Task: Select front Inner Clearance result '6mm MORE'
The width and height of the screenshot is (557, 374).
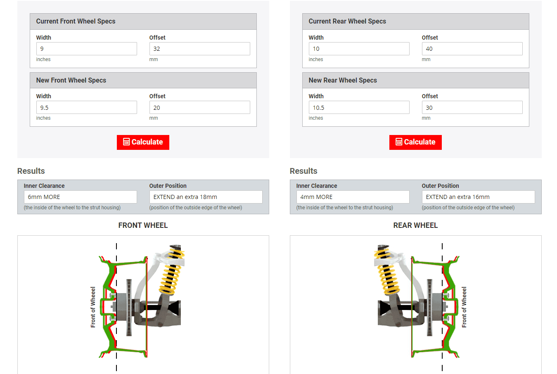Action: tap(81, 197)
